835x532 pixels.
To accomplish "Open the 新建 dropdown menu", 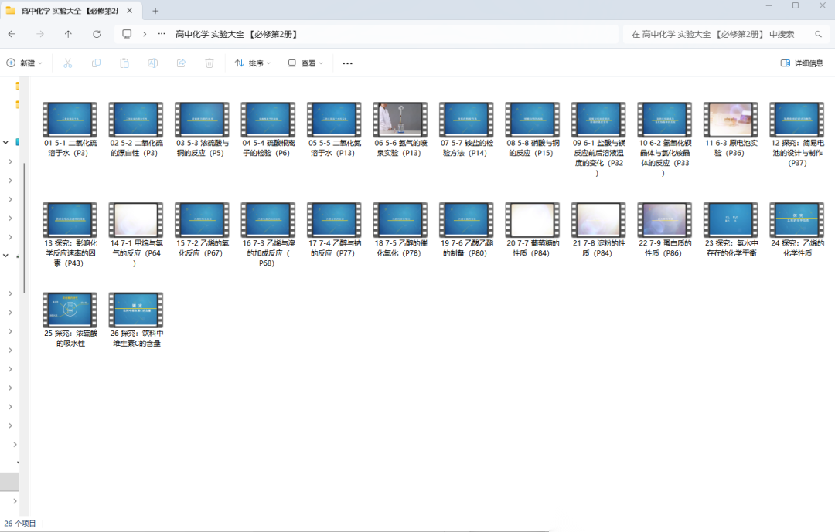I will (x=24, y=63).
